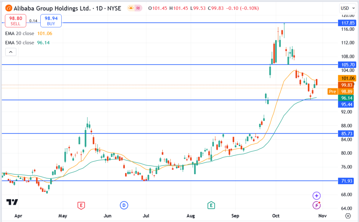
Task: Click the Pre 98.89 pre-market price label
Action: [340, 92]
